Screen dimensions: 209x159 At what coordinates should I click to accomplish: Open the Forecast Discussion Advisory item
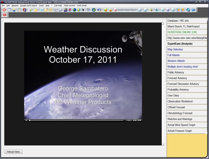[187, 84]
